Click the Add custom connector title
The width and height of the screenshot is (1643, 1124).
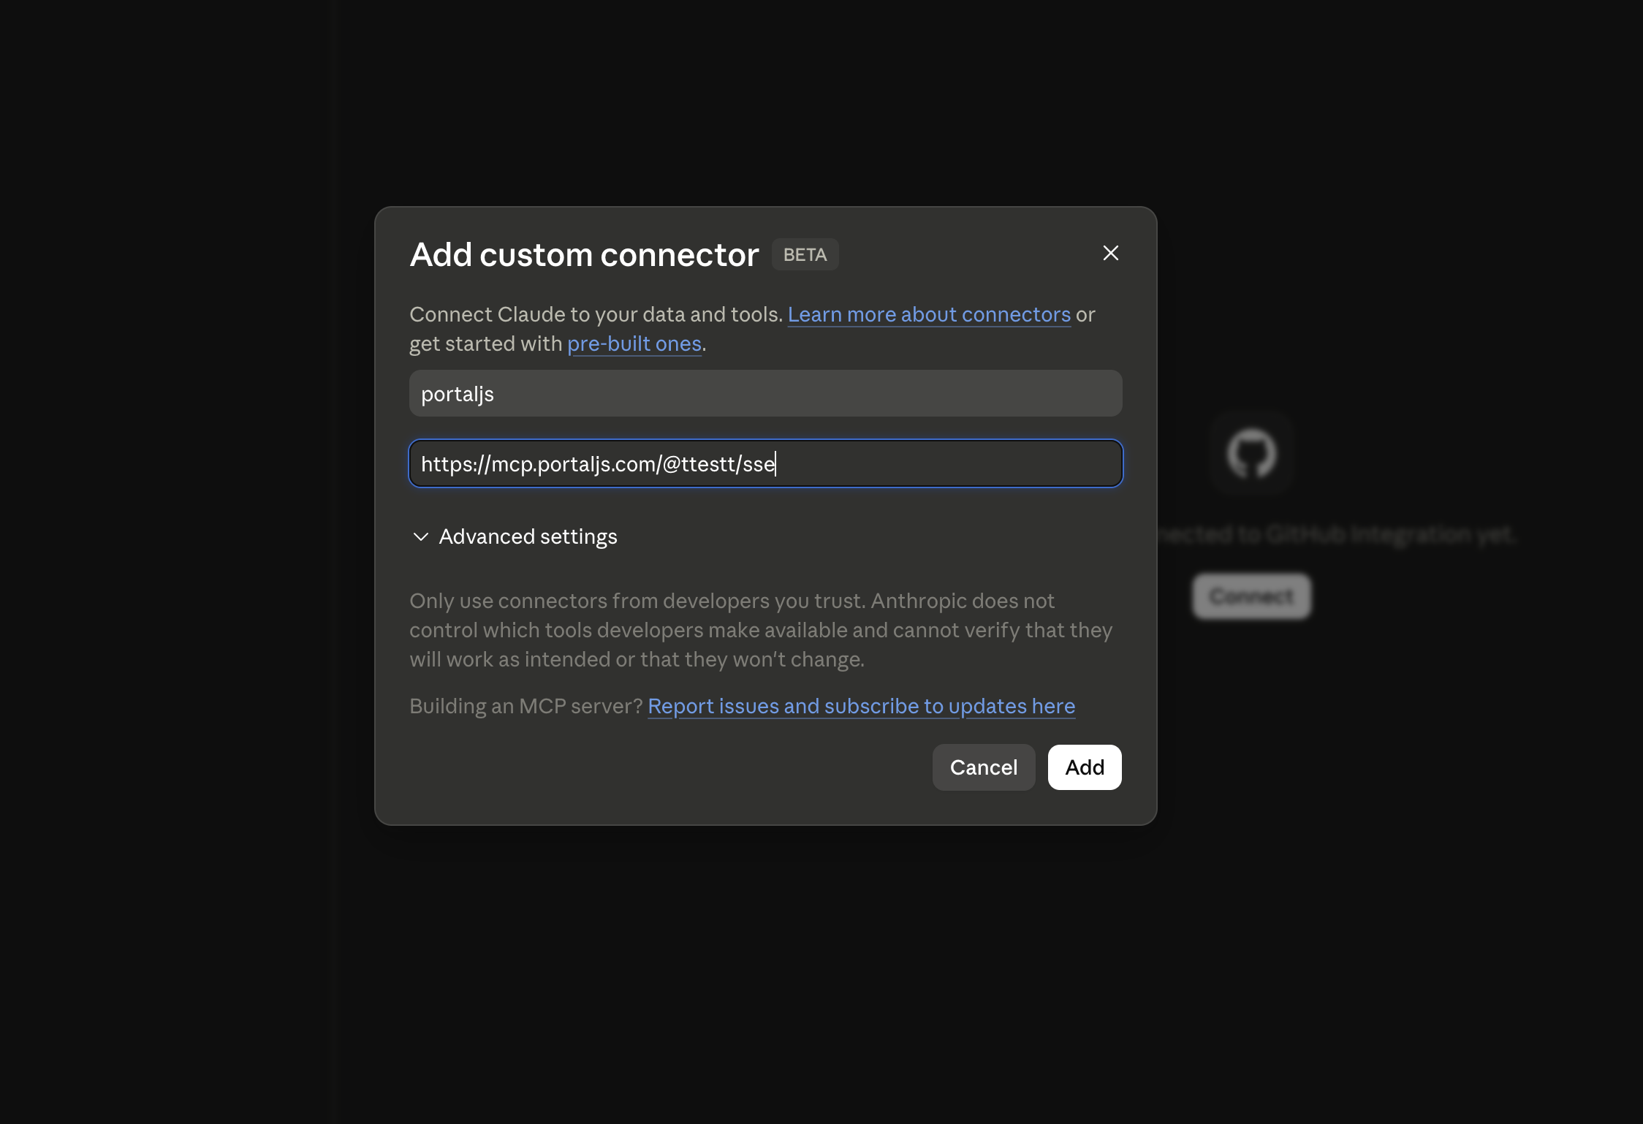[x=584, y=254]
